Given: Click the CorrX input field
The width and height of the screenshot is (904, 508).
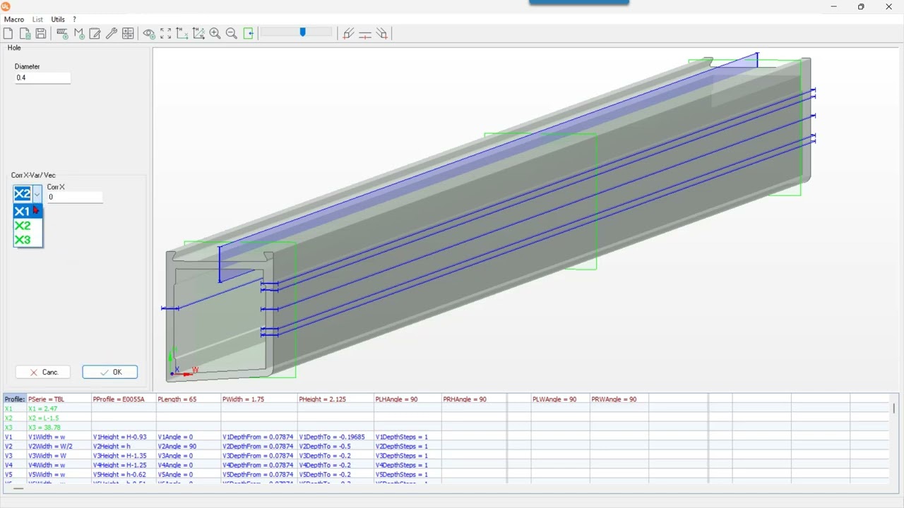Looking at the screenshot, I should pyautogui.click(x=75, y=197).
